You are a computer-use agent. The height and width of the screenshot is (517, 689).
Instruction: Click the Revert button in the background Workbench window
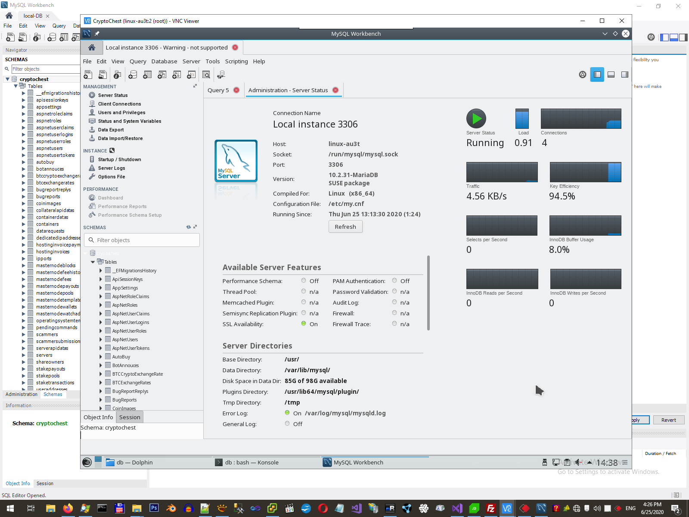point(669,420)
